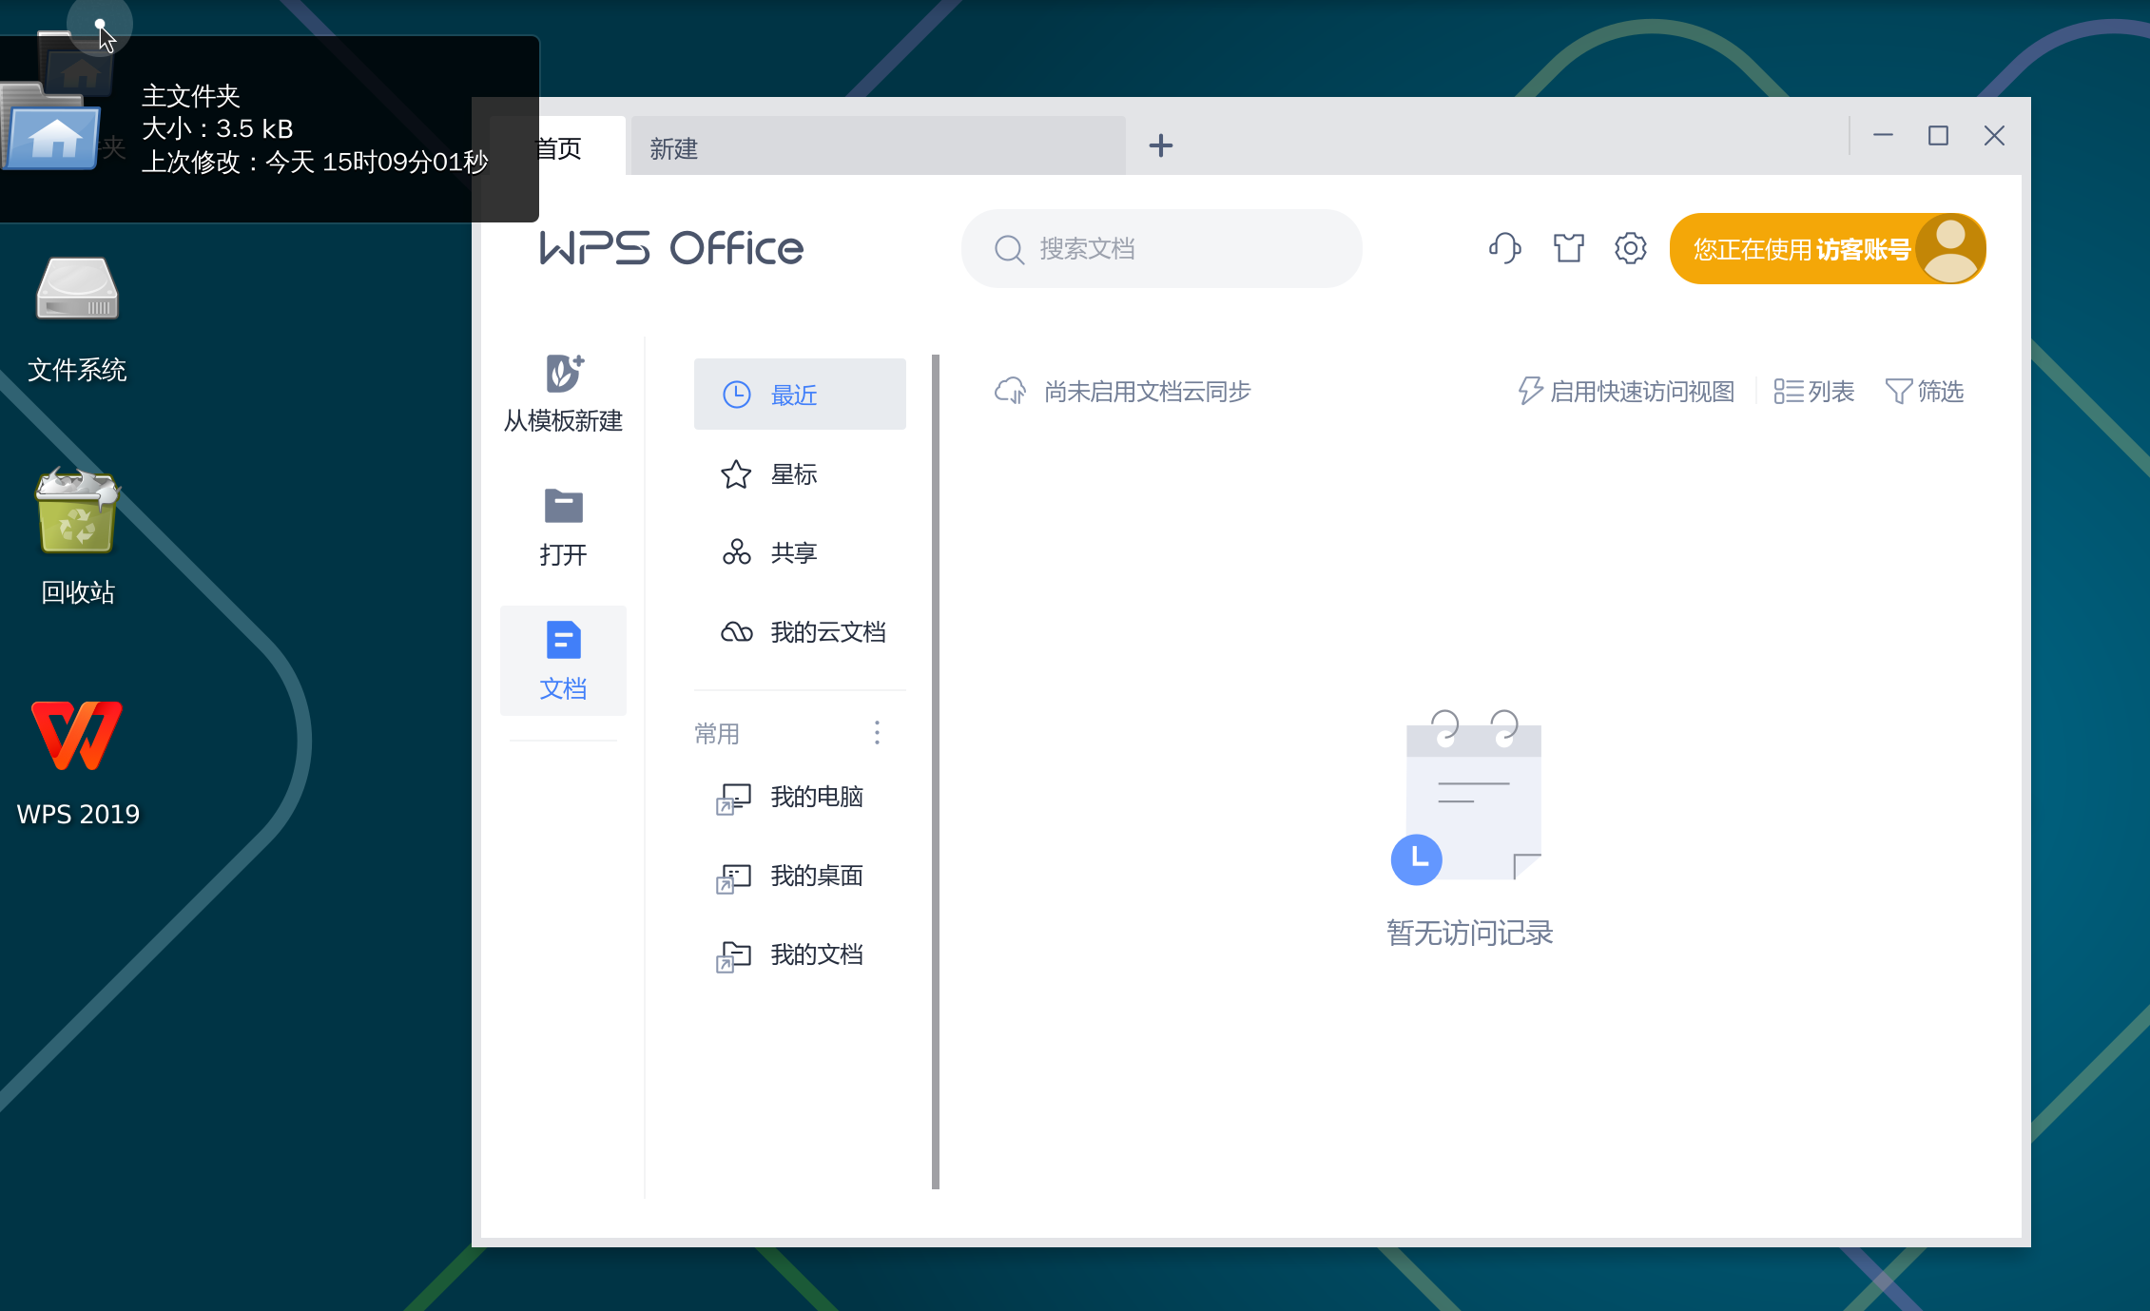Switch to 列表 view
The image size is (2150, 1311).
(1814, 391)
